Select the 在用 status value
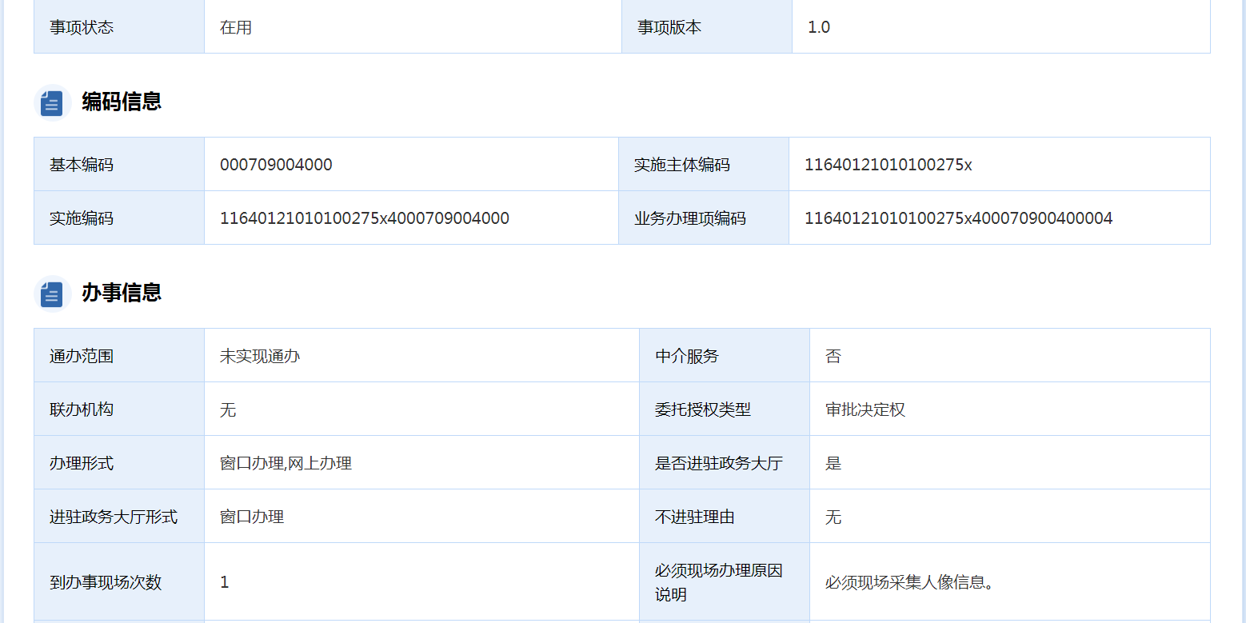This screenshot has height=623, width=1246. pyautogui.click(x=236, y=27)
